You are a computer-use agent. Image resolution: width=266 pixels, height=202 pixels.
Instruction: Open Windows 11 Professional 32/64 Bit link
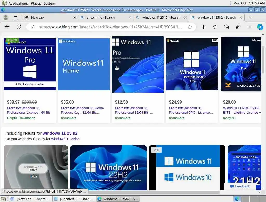pyautogui.click(x=134, y=110)
